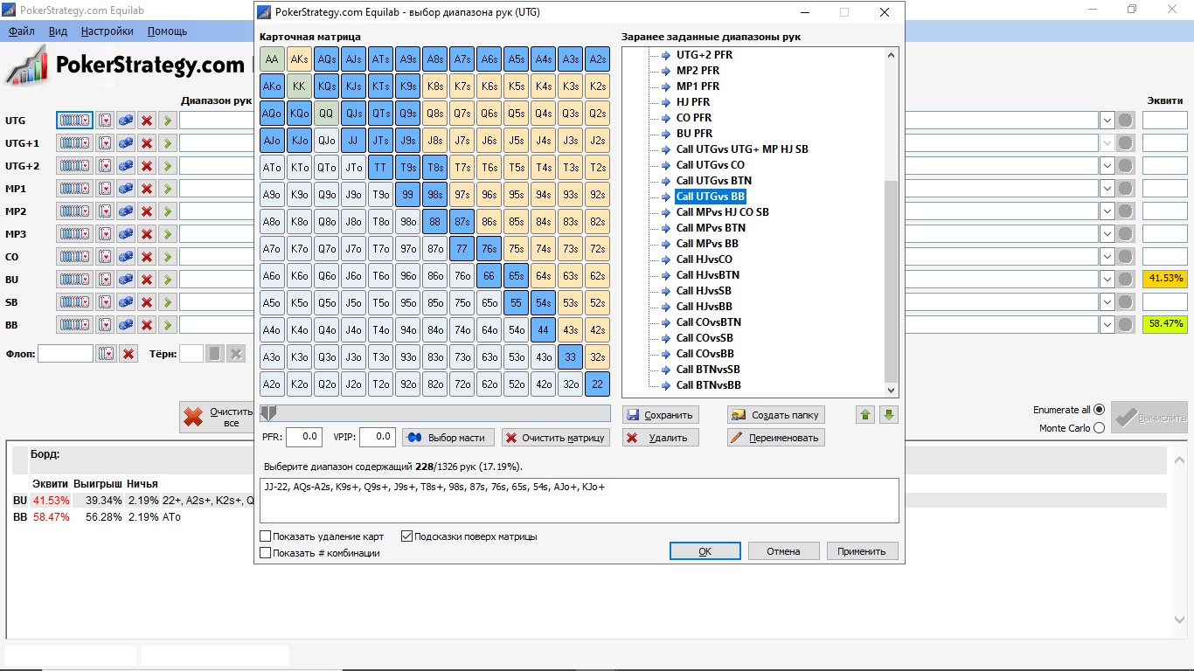Click the gray circle icon at the right of the BU row

pos(1126,279)
